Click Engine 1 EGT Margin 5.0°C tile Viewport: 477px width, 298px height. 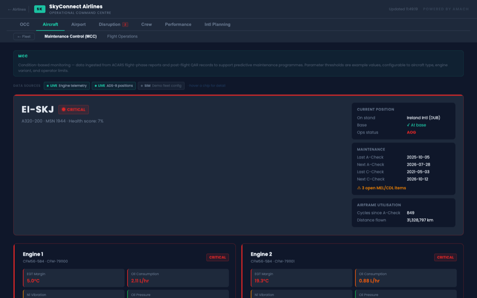74,278
